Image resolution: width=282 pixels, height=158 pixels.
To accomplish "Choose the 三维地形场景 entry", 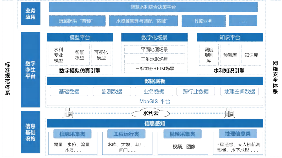I will click(x=155, y=59).
